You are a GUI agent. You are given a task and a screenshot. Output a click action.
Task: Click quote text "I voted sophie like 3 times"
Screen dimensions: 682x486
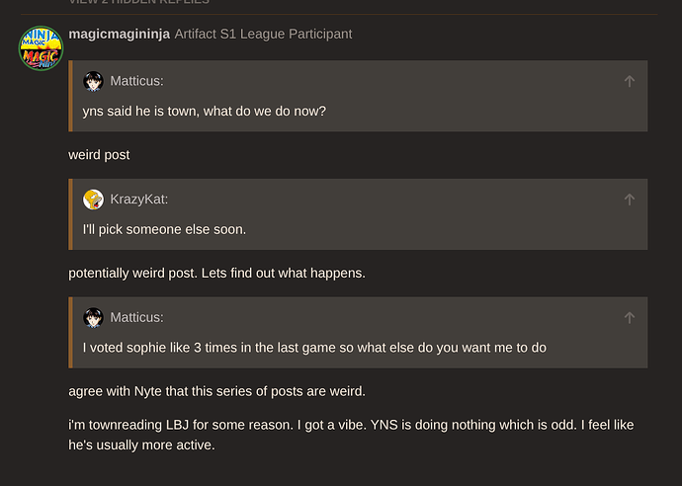tap(314, 348)
